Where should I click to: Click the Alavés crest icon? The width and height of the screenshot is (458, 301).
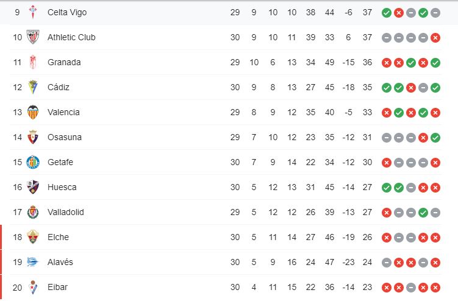pos(33,262)
